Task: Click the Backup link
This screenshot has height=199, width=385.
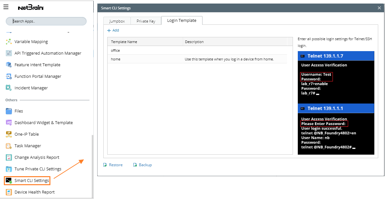Action: (x=142, y=165)
